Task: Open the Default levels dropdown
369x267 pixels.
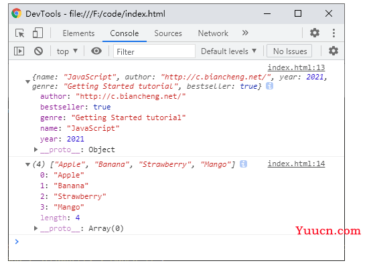Action: click(x=228, y=51)
